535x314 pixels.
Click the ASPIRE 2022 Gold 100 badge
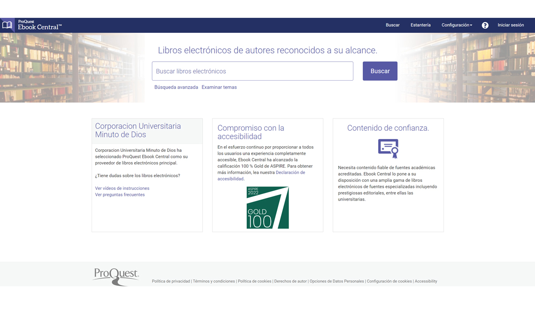267,208
